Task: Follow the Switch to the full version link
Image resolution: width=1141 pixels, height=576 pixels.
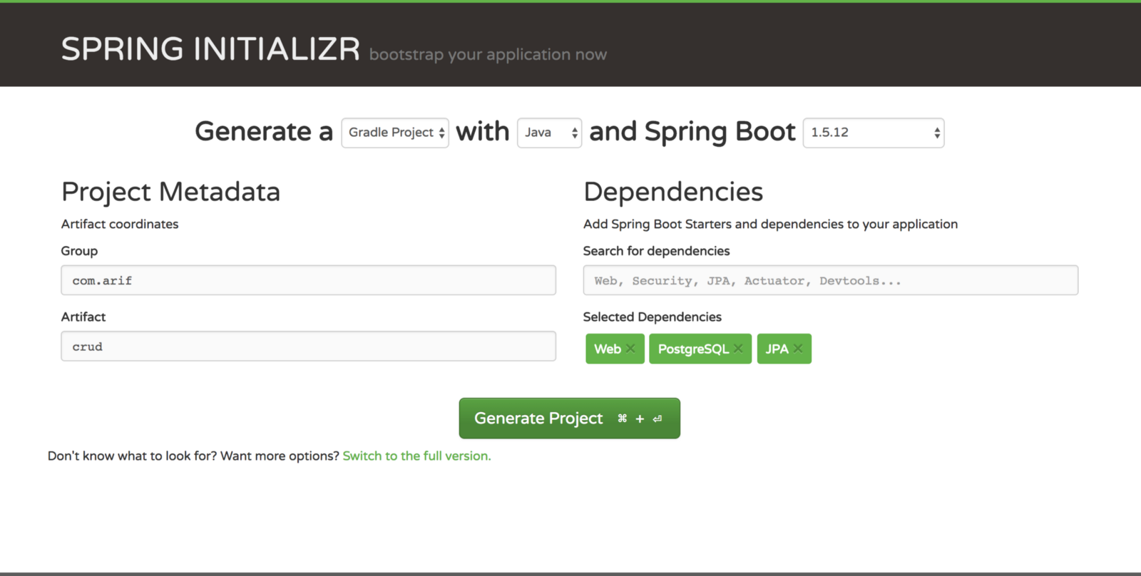Action: 416,456
